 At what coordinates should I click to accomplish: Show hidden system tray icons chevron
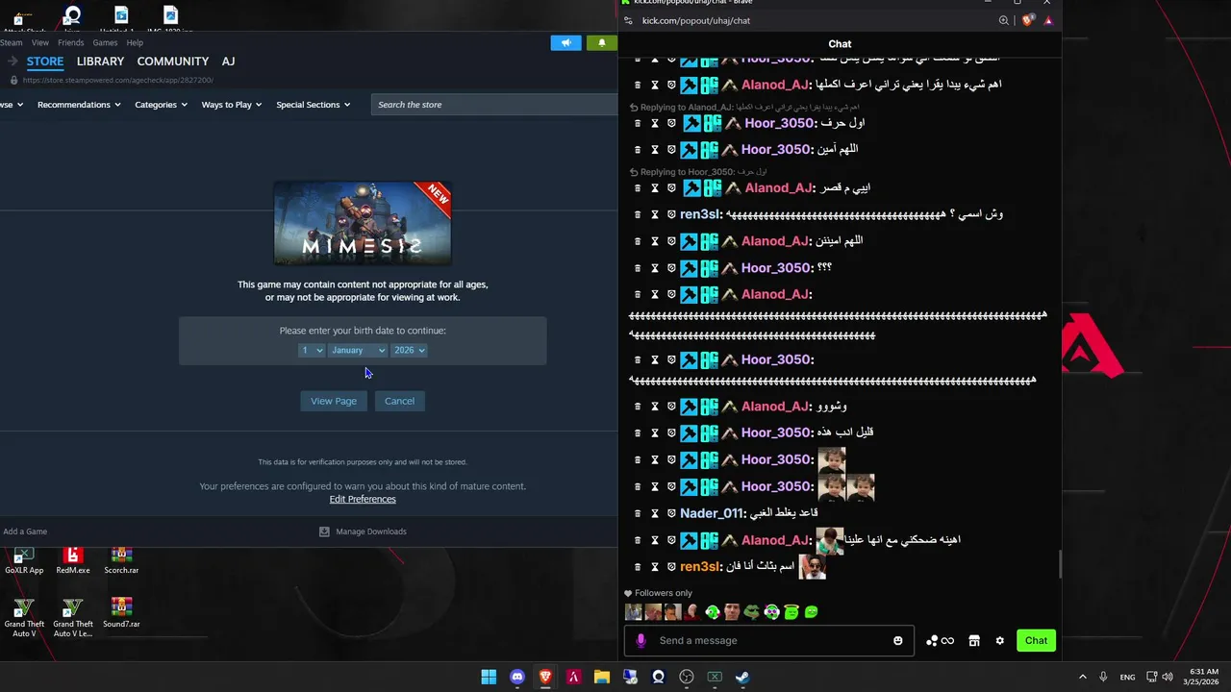pos(1083,677)
